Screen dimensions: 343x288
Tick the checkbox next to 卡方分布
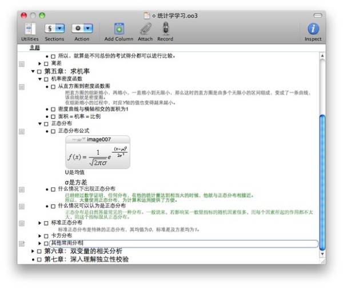point(46,236)
